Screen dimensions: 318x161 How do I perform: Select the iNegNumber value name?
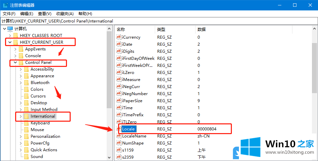pyautogui.click(x=135, y=94)
